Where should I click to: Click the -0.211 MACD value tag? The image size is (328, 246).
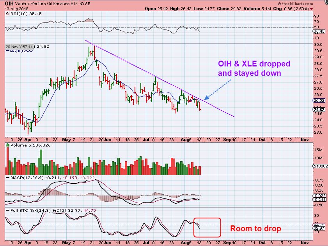click(x=319, y=199)
